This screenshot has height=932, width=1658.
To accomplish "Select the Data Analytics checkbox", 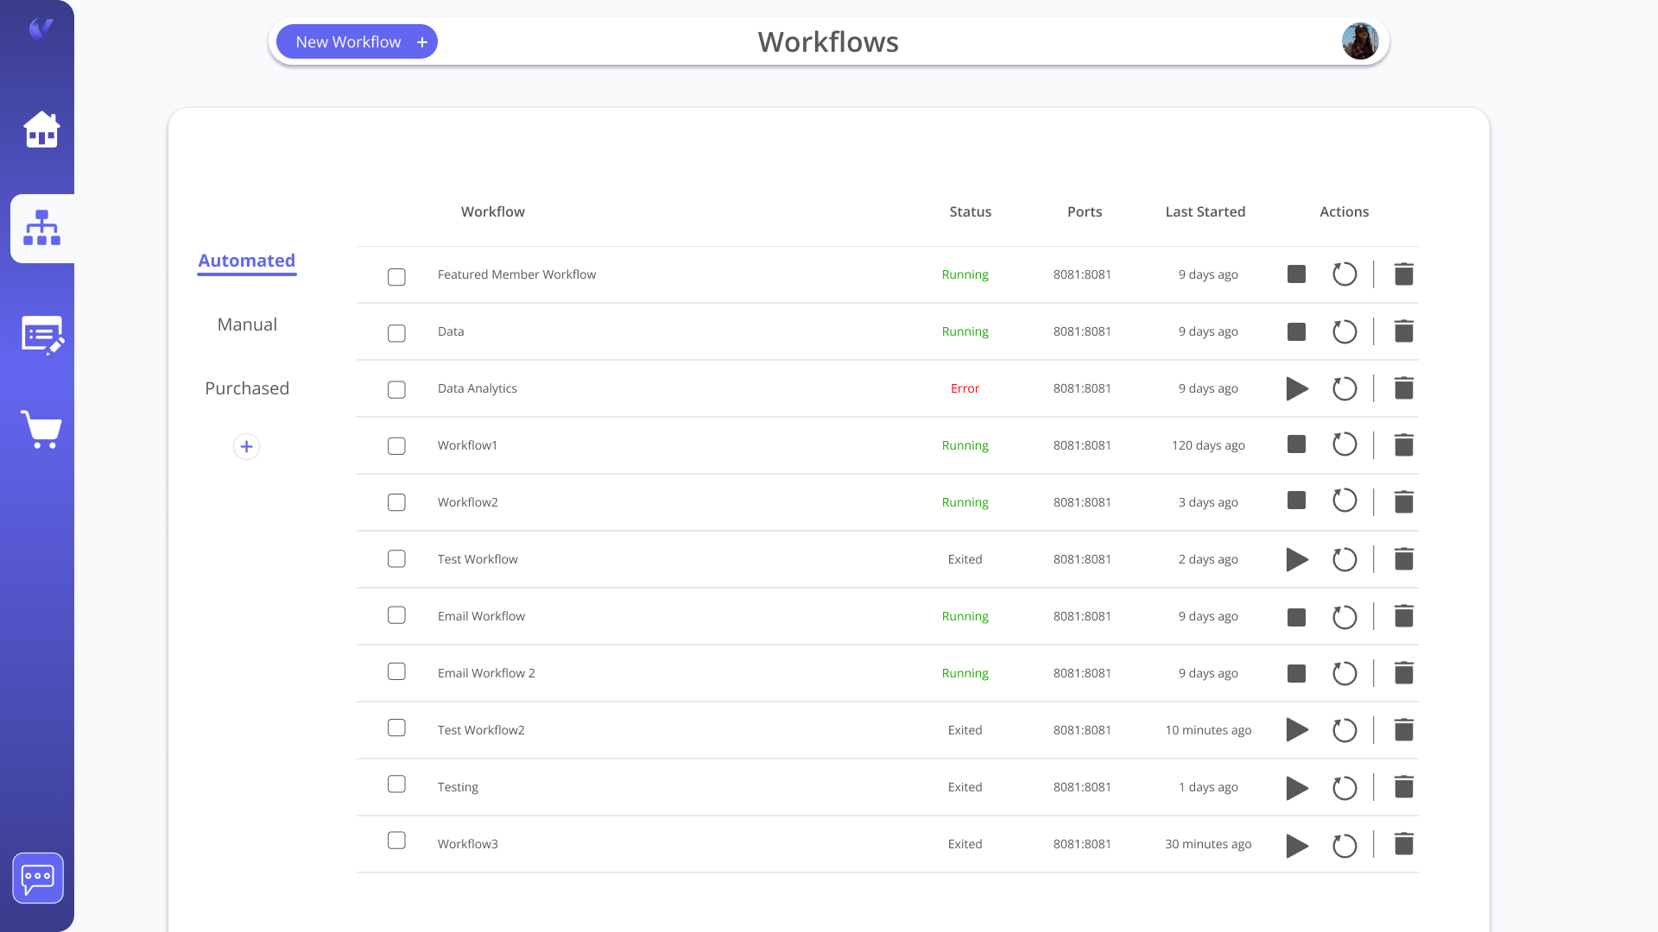I will pos(396,390).
